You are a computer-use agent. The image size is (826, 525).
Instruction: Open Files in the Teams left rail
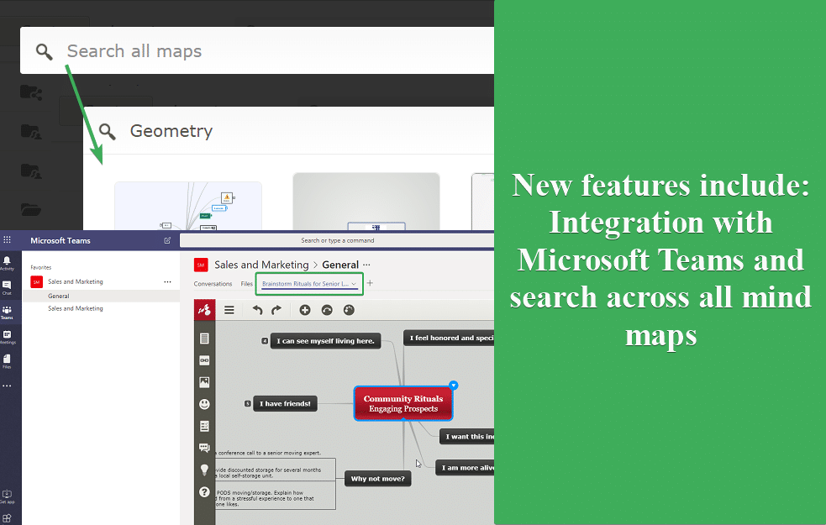click(x=7, y=360)
